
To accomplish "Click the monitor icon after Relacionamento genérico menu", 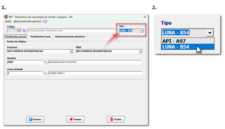I will (x=45, y=21).
